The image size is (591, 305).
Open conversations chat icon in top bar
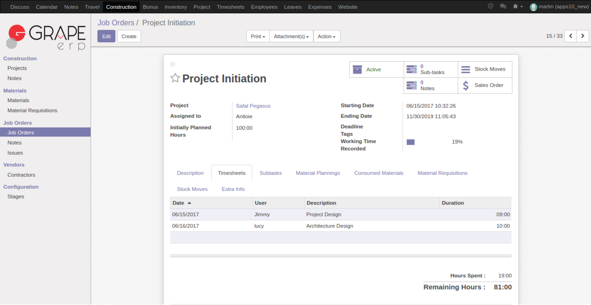click(503, 7)
